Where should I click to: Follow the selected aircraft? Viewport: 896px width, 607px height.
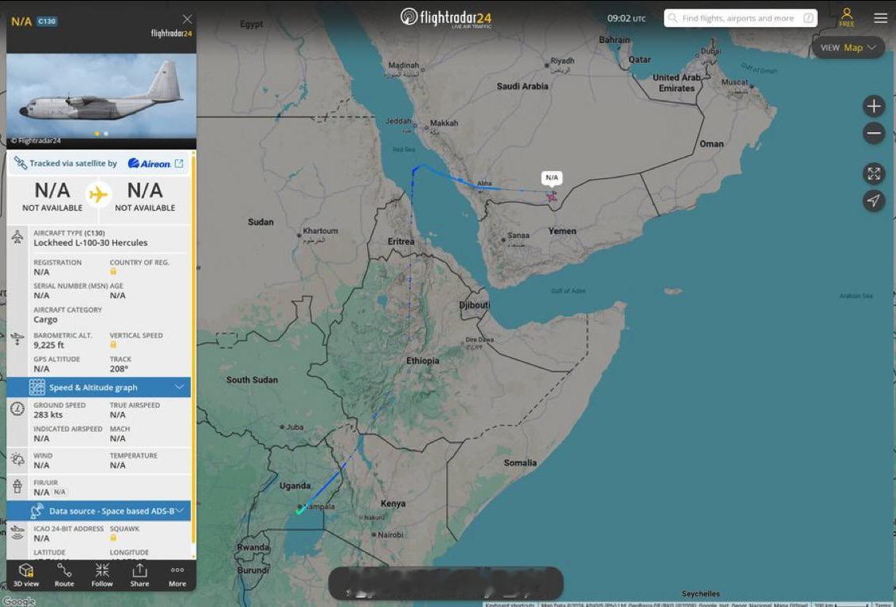click(102, 575)
